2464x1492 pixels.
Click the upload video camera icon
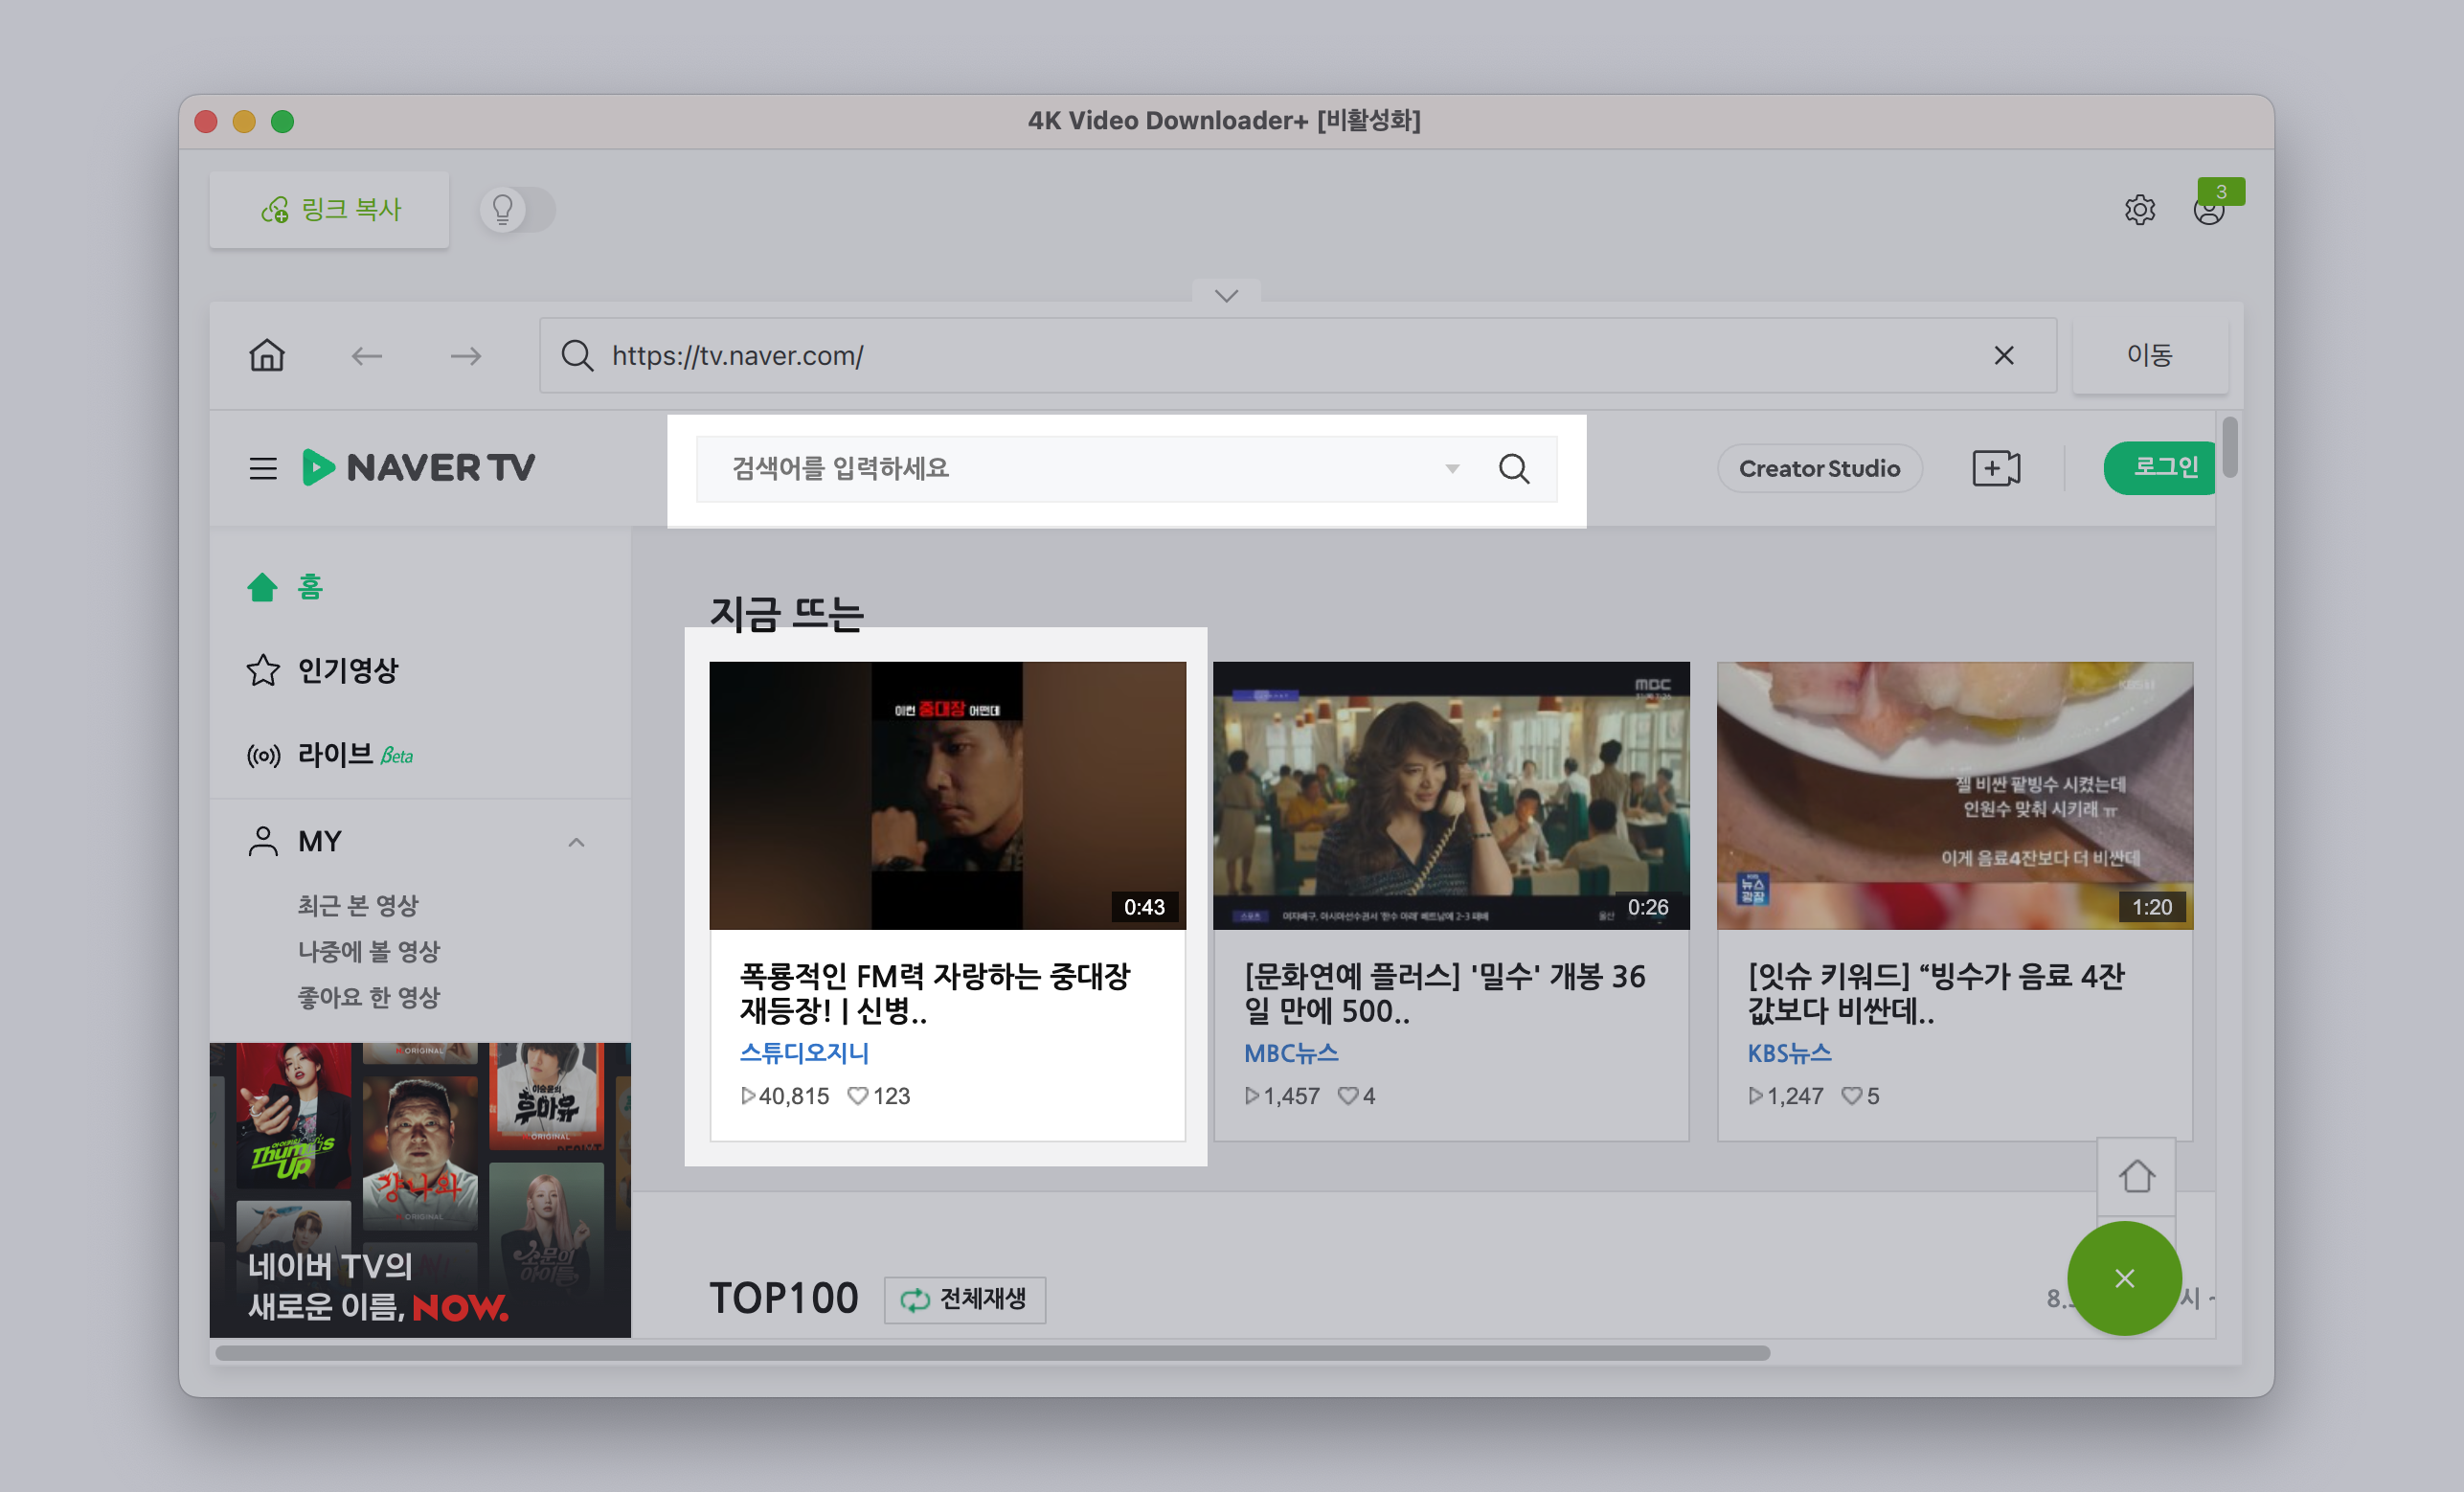point(1996,468)
